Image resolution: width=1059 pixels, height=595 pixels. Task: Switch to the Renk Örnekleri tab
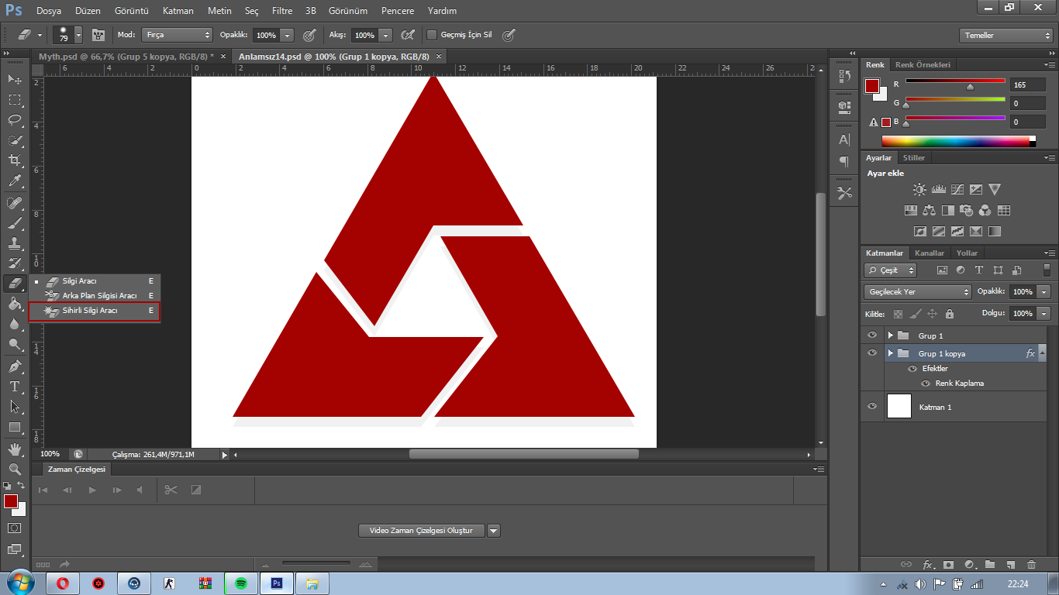(x=923, y=65)
